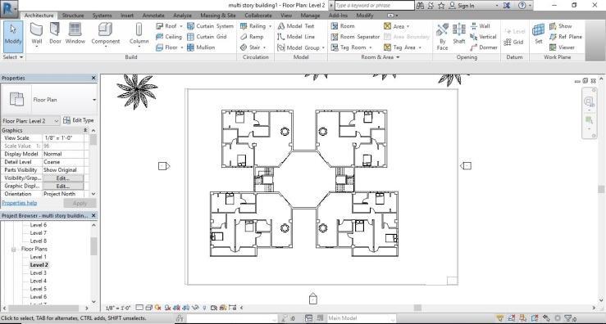
Task: Select the Wall tool
Action: click(x=37, y=34)
